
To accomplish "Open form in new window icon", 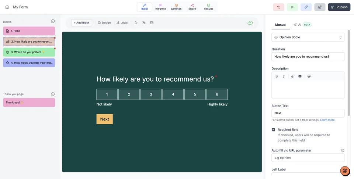I will (320, 7).
